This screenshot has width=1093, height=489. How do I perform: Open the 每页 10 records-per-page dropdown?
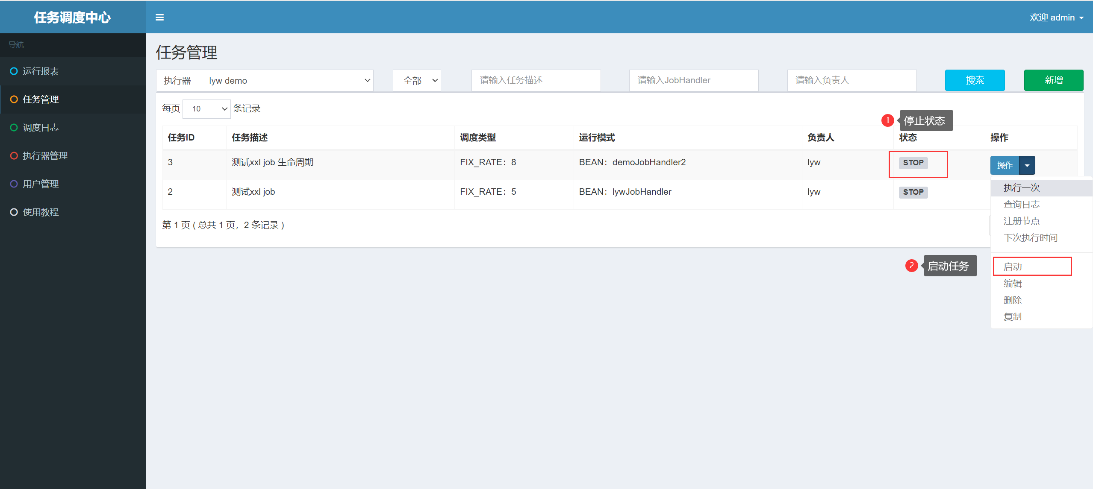pyautogui.click(x=206, y=109)
